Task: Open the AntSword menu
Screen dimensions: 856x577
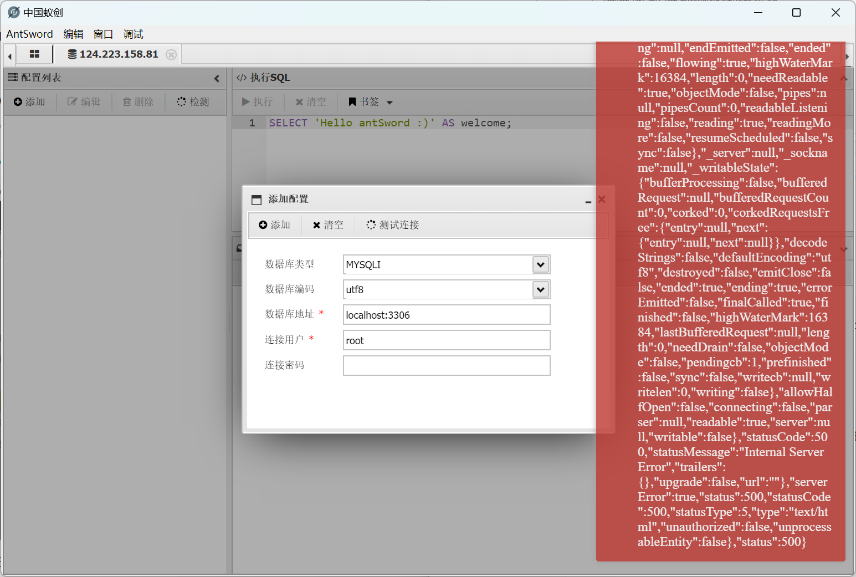Action: pos(29,34)
